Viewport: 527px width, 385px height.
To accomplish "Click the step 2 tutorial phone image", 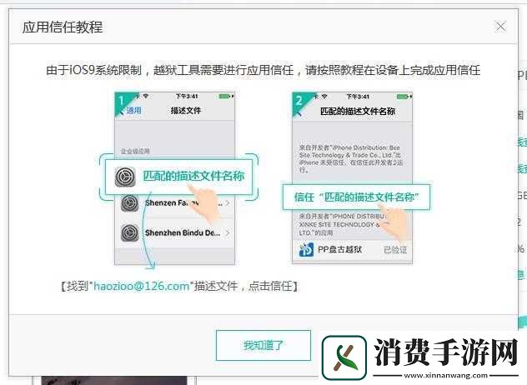I will click(x=352, y=178).
